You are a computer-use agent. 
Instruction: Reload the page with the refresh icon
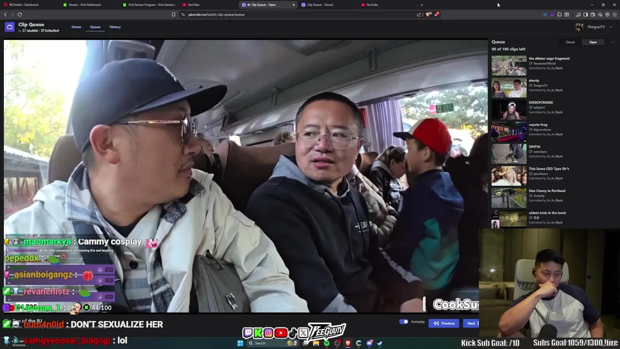20,15
